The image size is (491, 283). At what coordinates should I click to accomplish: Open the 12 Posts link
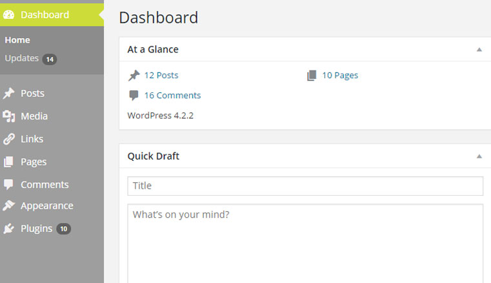point(161,76)
